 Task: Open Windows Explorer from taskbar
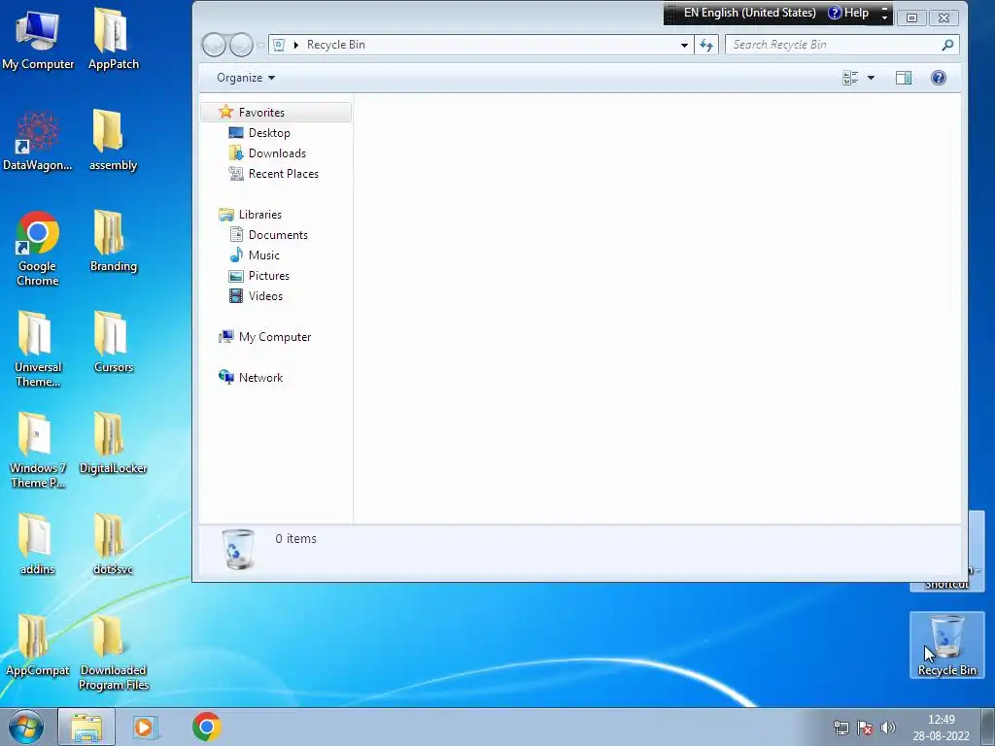point(86,727)
